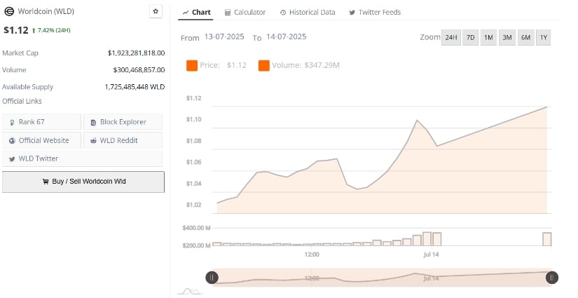The image size is (578, 298).
Task: Click the WLD Twitter bird icon
Action: pos(12,159)
